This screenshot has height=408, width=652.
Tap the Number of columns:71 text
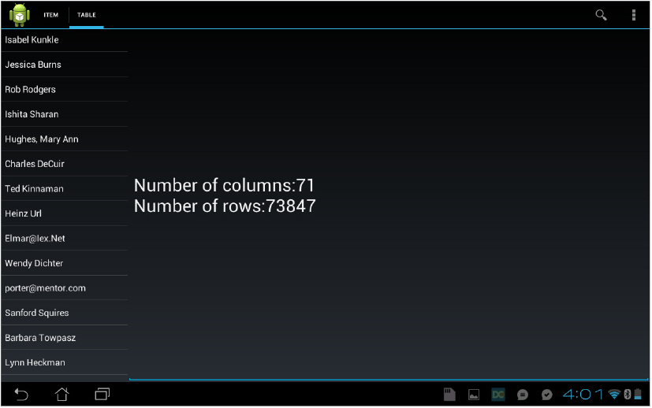point(224,185)
